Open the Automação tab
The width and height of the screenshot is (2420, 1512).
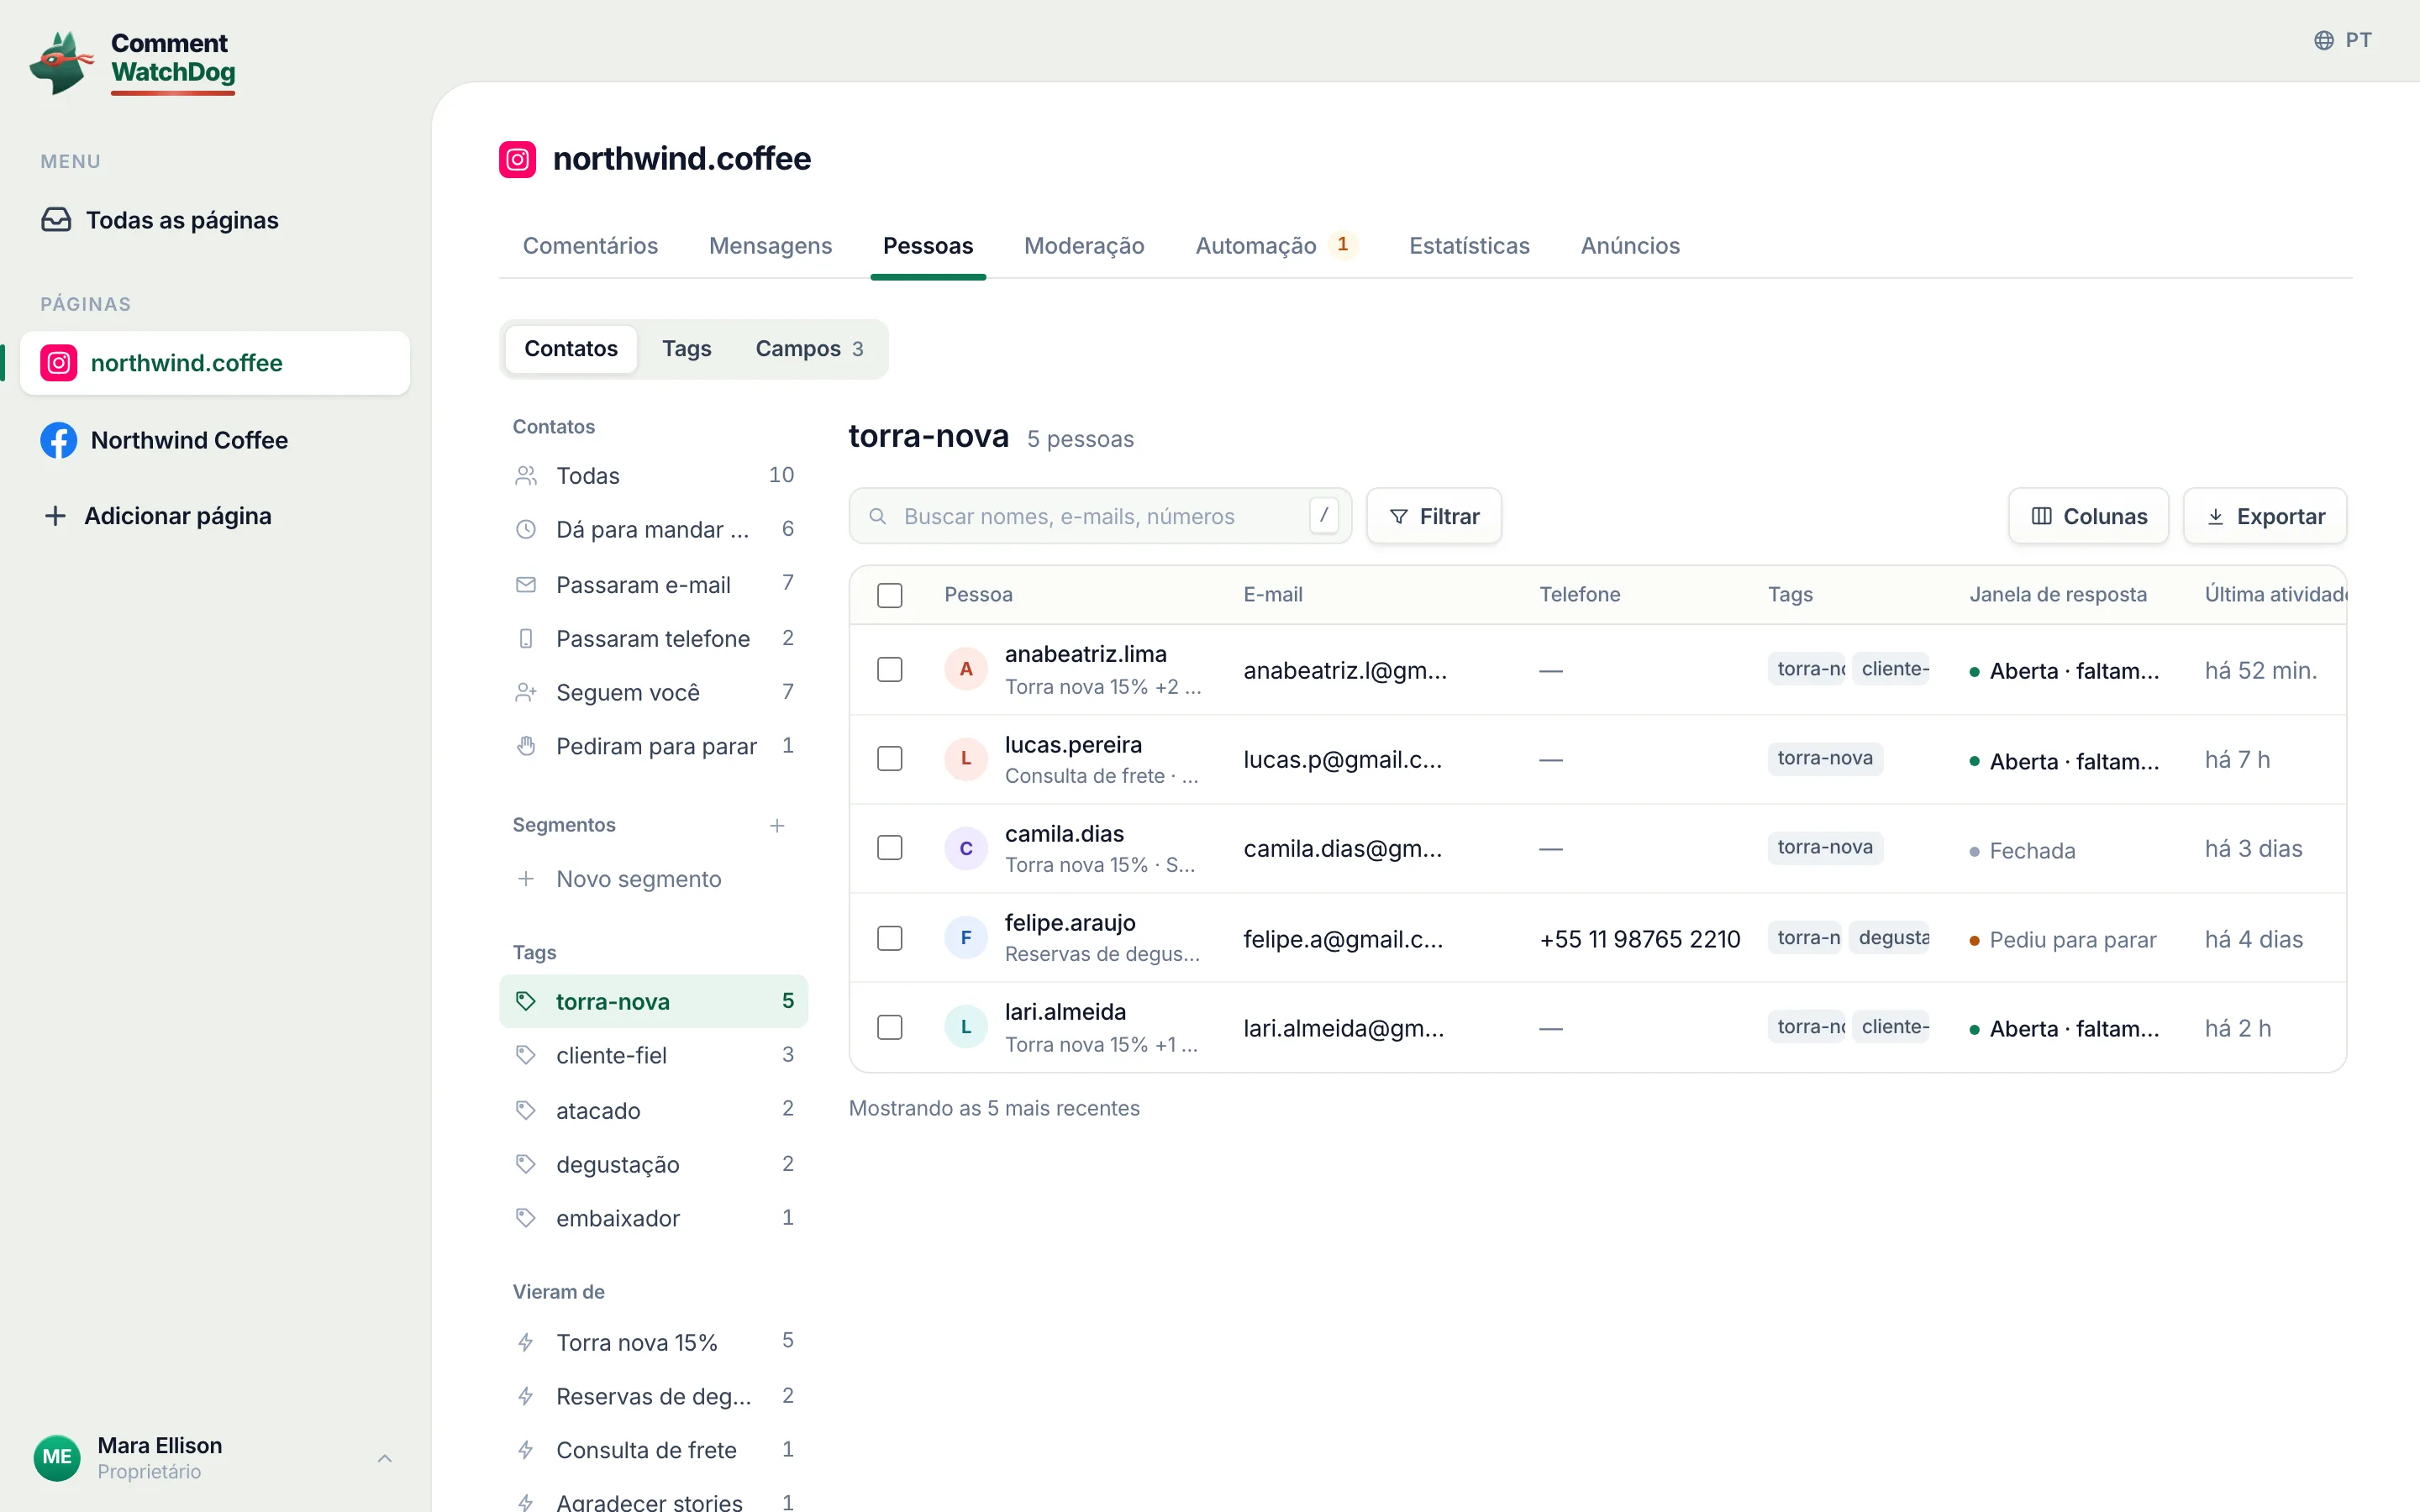click(x=1276, y=246)
